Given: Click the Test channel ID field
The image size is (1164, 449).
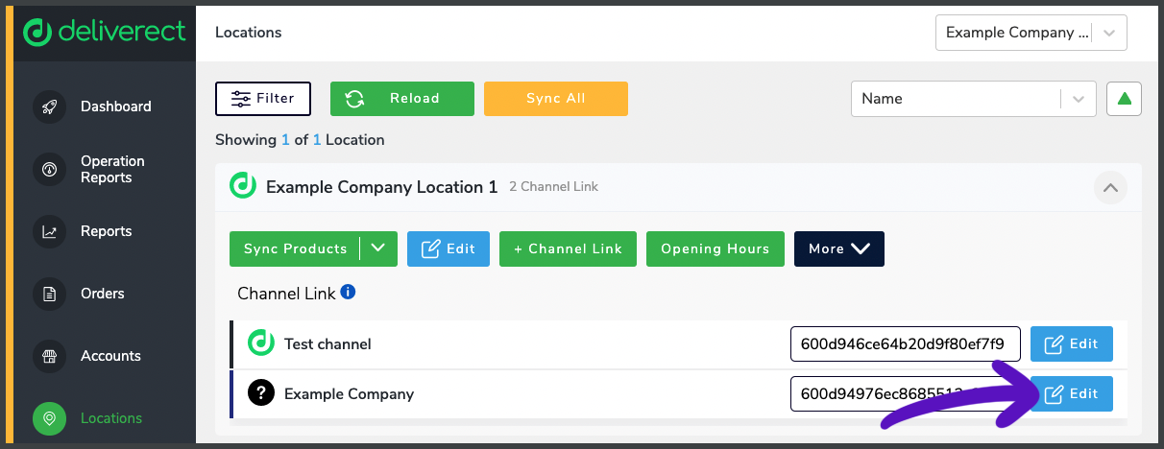Looking at the screenshot, I should [905, 343].
